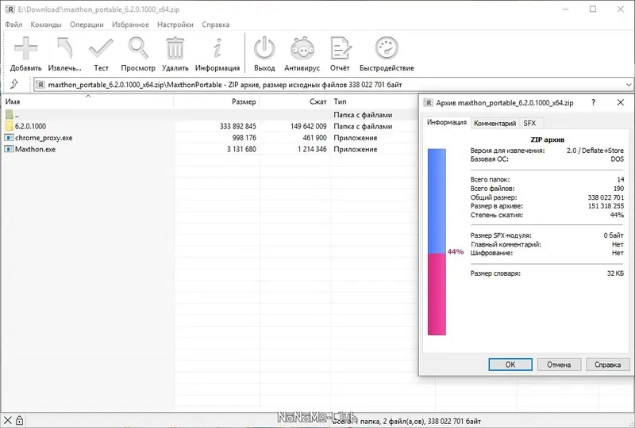Launch the Антивирус scan icon
The image size is (635, 428).
302,48
